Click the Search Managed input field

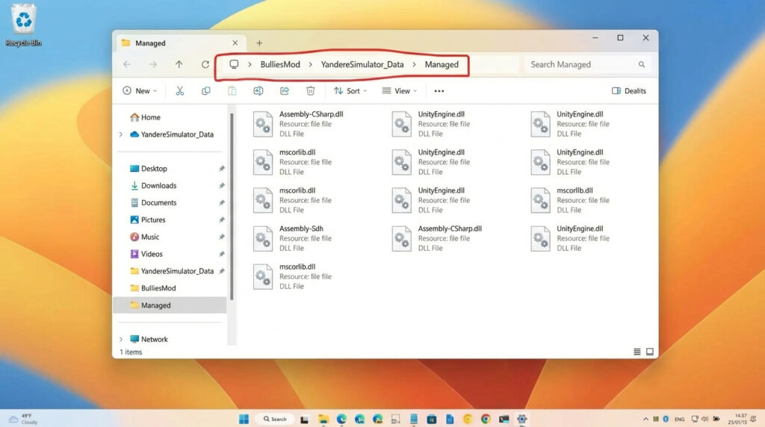point(581,65)
